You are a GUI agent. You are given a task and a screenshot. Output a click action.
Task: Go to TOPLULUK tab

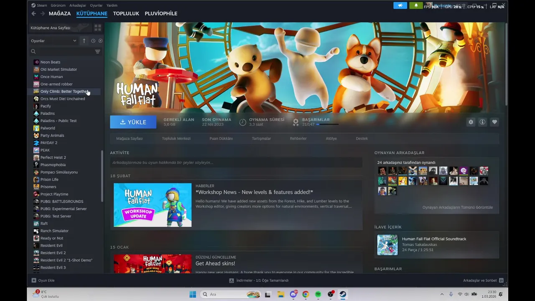click(126, 13)
